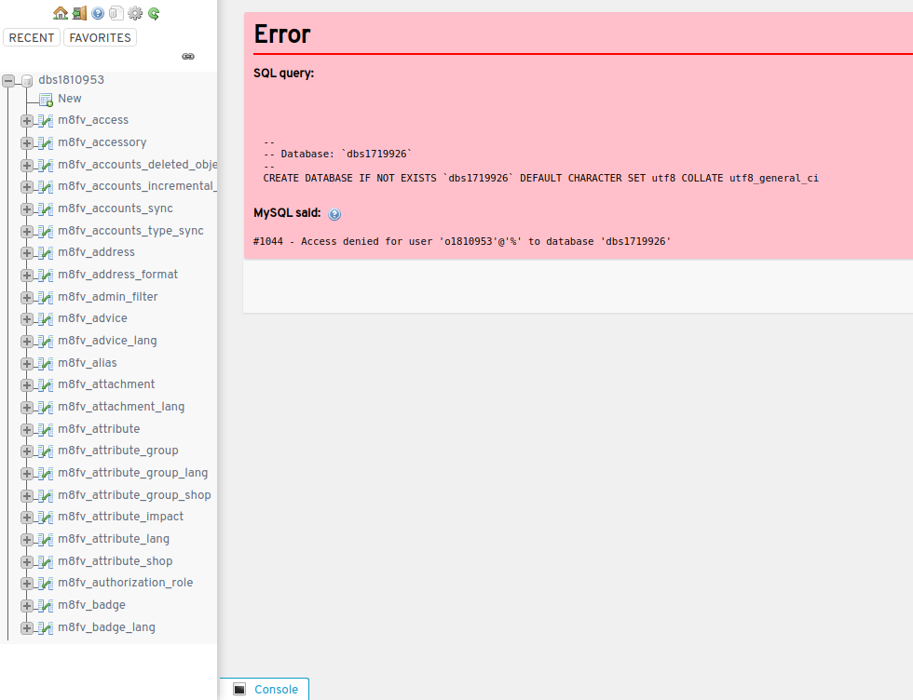Click table icon beside m8fv_accessory
Image resolution: width=913 pixels, height=700 pixels.
pos(46,142)
